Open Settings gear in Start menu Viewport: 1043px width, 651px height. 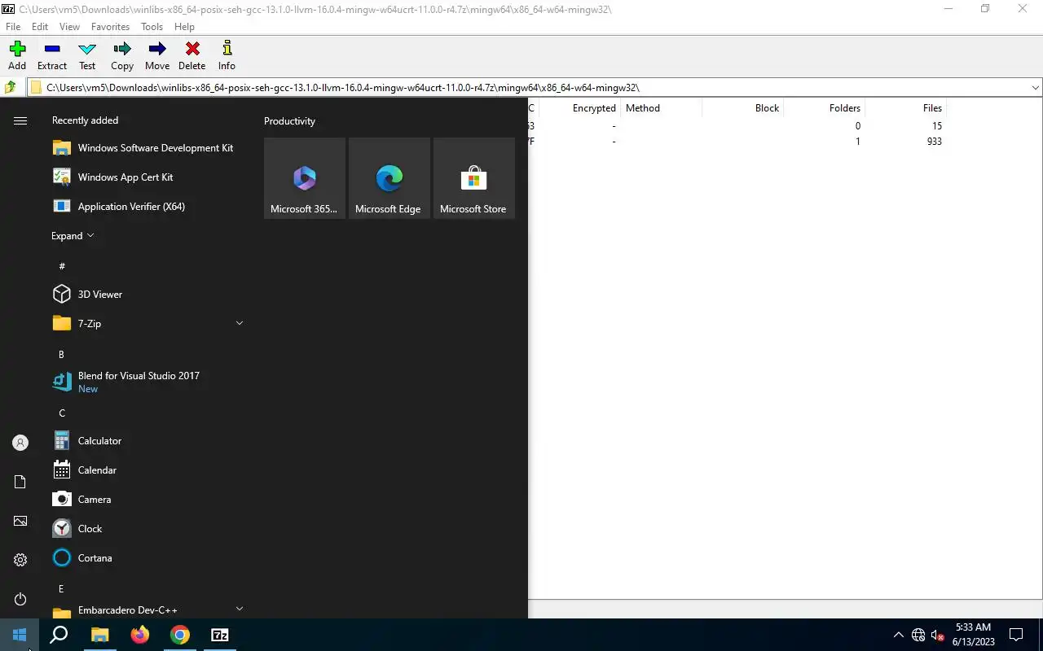pyautogui.click(x=20, y=560)
